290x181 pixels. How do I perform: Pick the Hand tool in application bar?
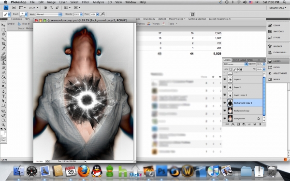click(45, 8)
